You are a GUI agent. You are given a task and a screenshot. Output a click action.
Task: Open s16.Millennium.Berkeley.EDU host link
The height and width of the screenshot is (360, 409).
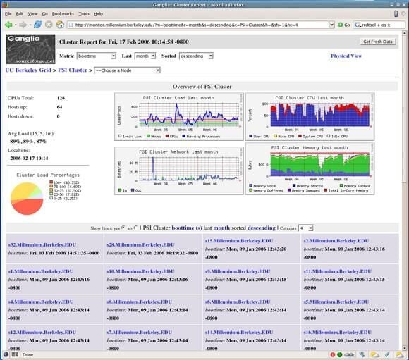point(338,333)
